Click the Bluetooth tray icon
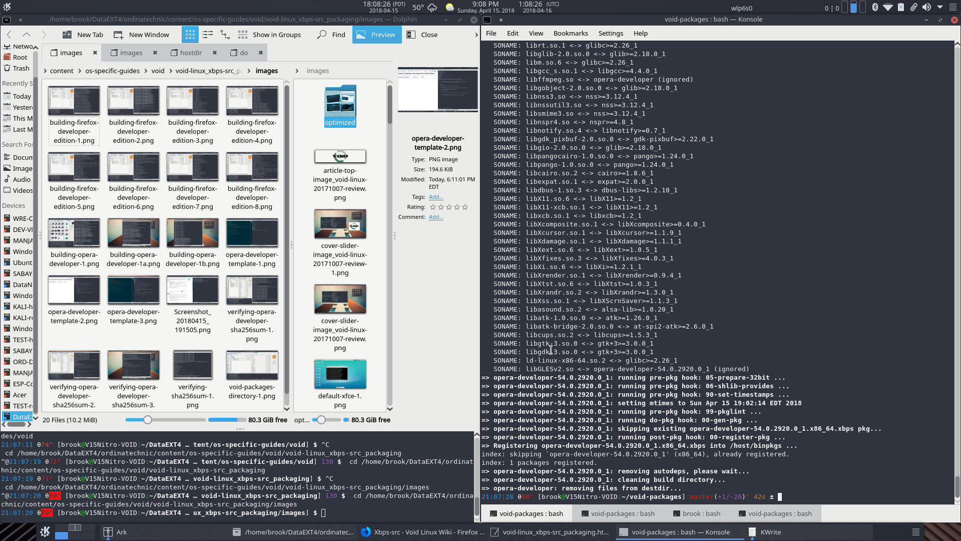Viewport: 961px width, 541px height. (x=875, y=7)
